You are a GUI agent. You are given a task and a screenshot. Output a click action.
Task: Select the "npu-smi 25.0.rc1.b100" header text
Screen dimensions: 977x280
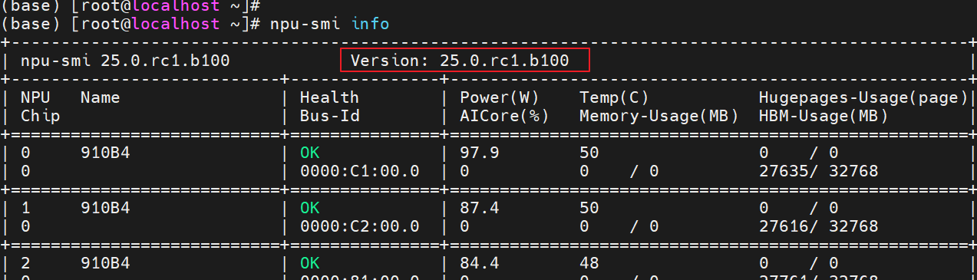(x=125, y=61)
